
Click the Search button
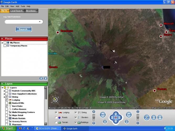coord(23,29)
